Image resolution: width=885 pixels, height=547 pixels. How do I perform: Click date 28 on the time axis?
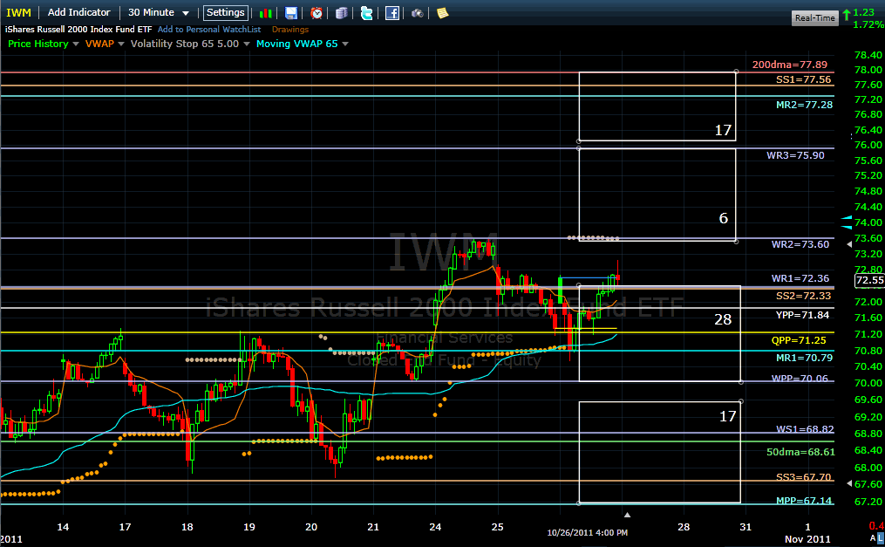684,527
